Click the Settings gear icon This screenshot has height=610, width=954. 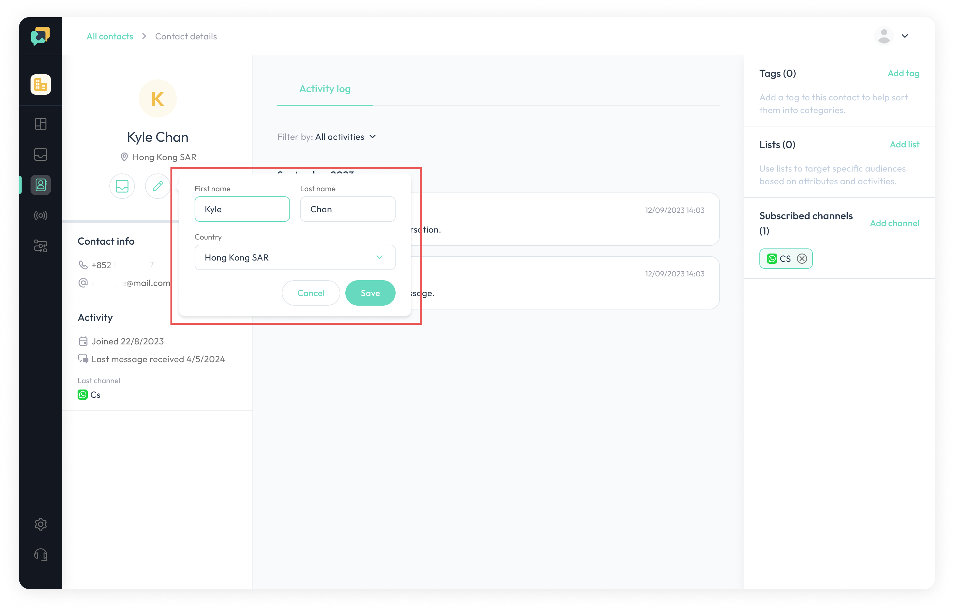point(40,524)
